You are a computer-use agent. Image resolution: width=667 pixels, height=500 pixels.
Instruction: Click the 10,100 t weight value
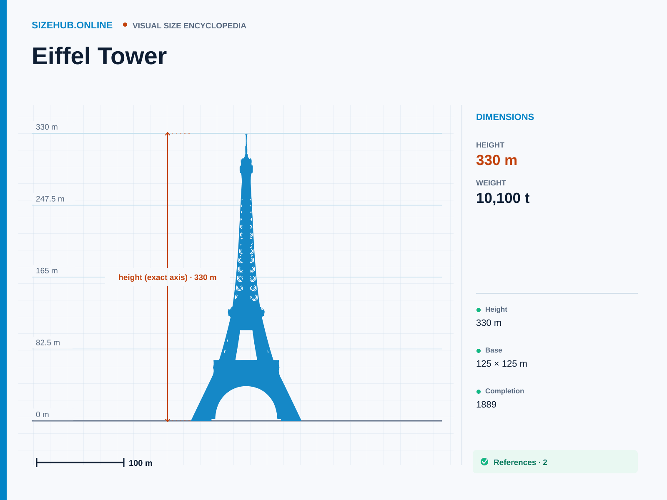tap(503, 198)
